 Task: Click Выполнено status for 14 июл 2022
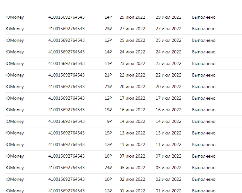[204, 121]
